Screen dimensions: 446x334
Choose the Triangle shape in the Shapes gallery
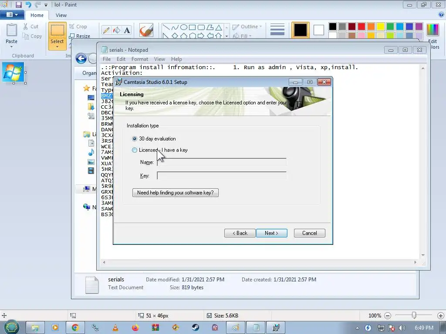(x=219, y=27)
